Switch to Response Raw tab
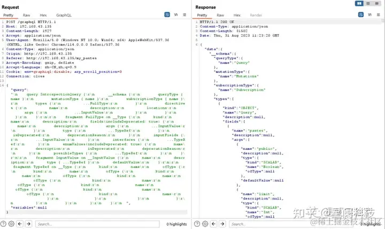385x229 pixels. [x=220, y=15]
